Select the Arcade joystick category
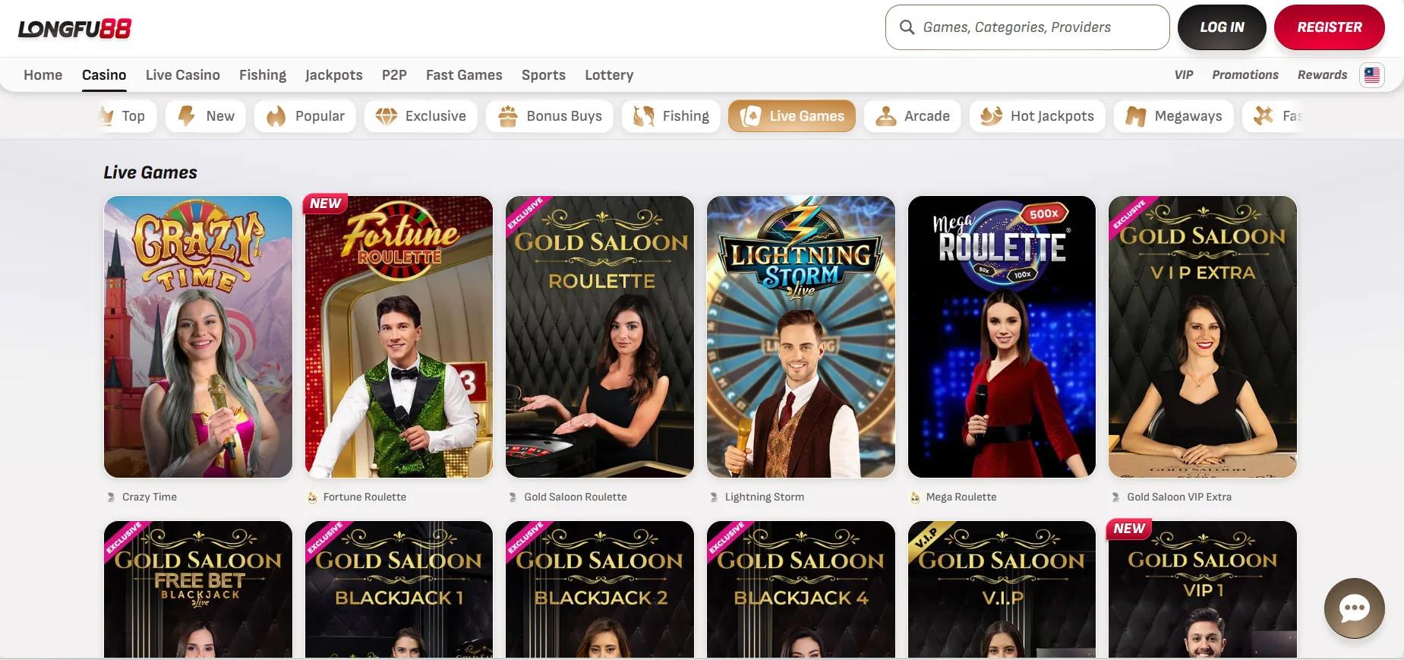Viewport: 1404px width, 660px height. [912, 116]
